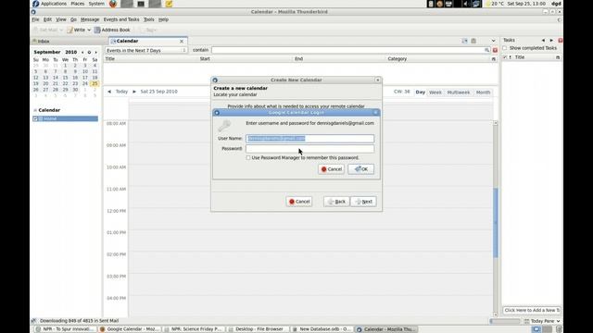This screenshot has height=333, width=593.
Task: Switch to Multiweek view
Action: point(459,92)
